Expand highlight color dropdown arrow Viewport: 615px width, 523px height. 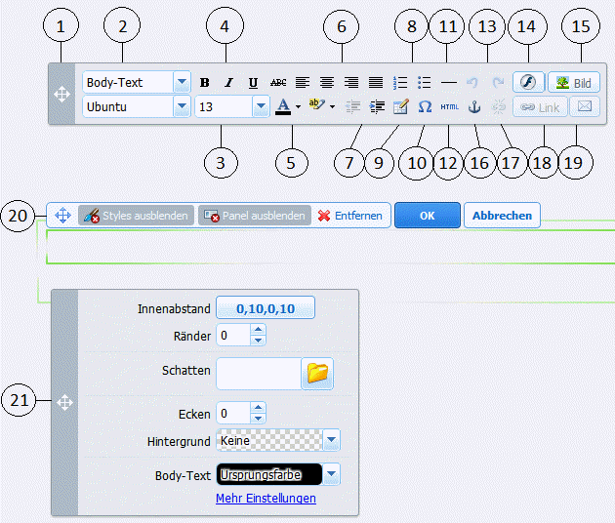(x=332, y=106)
